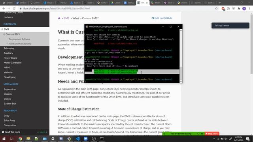The height and width of the screenshot is (142, 253).
Task: Click the address bar URL
Action: tap(57, 9)
